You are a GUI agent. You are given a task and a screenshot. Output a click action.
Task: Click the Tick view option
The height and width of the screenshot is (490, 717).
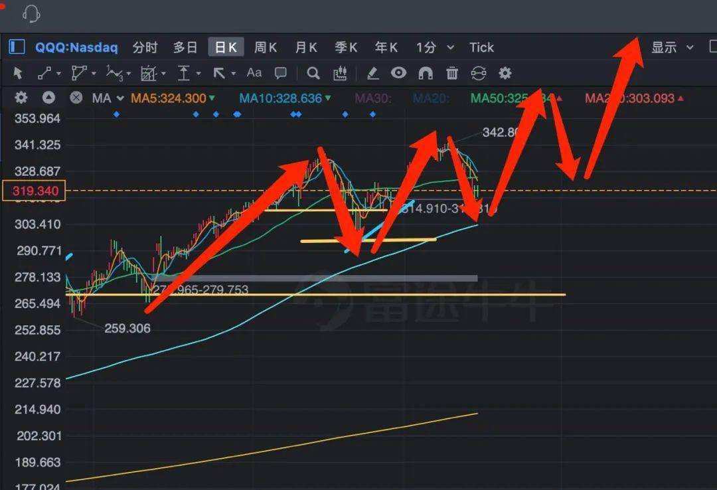point(481,47)
